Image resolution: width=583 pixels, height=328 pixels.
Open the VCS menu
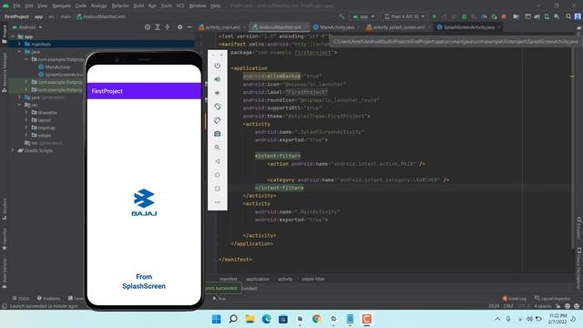pos(180,6)
